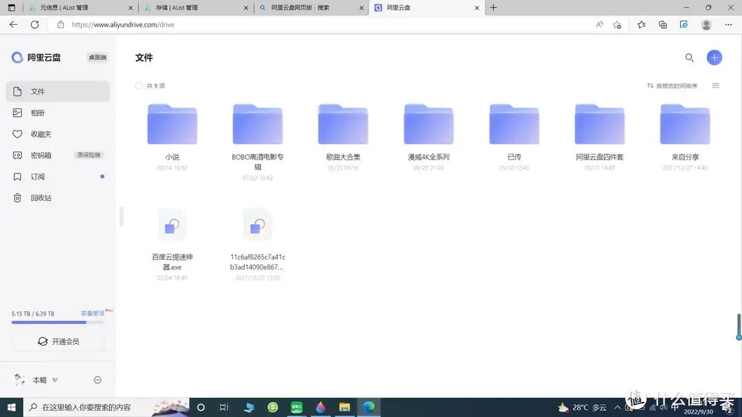Open the 收藏夹 (Favorites) sidebar item
The image size is (742, 417).
click(40, 134)
